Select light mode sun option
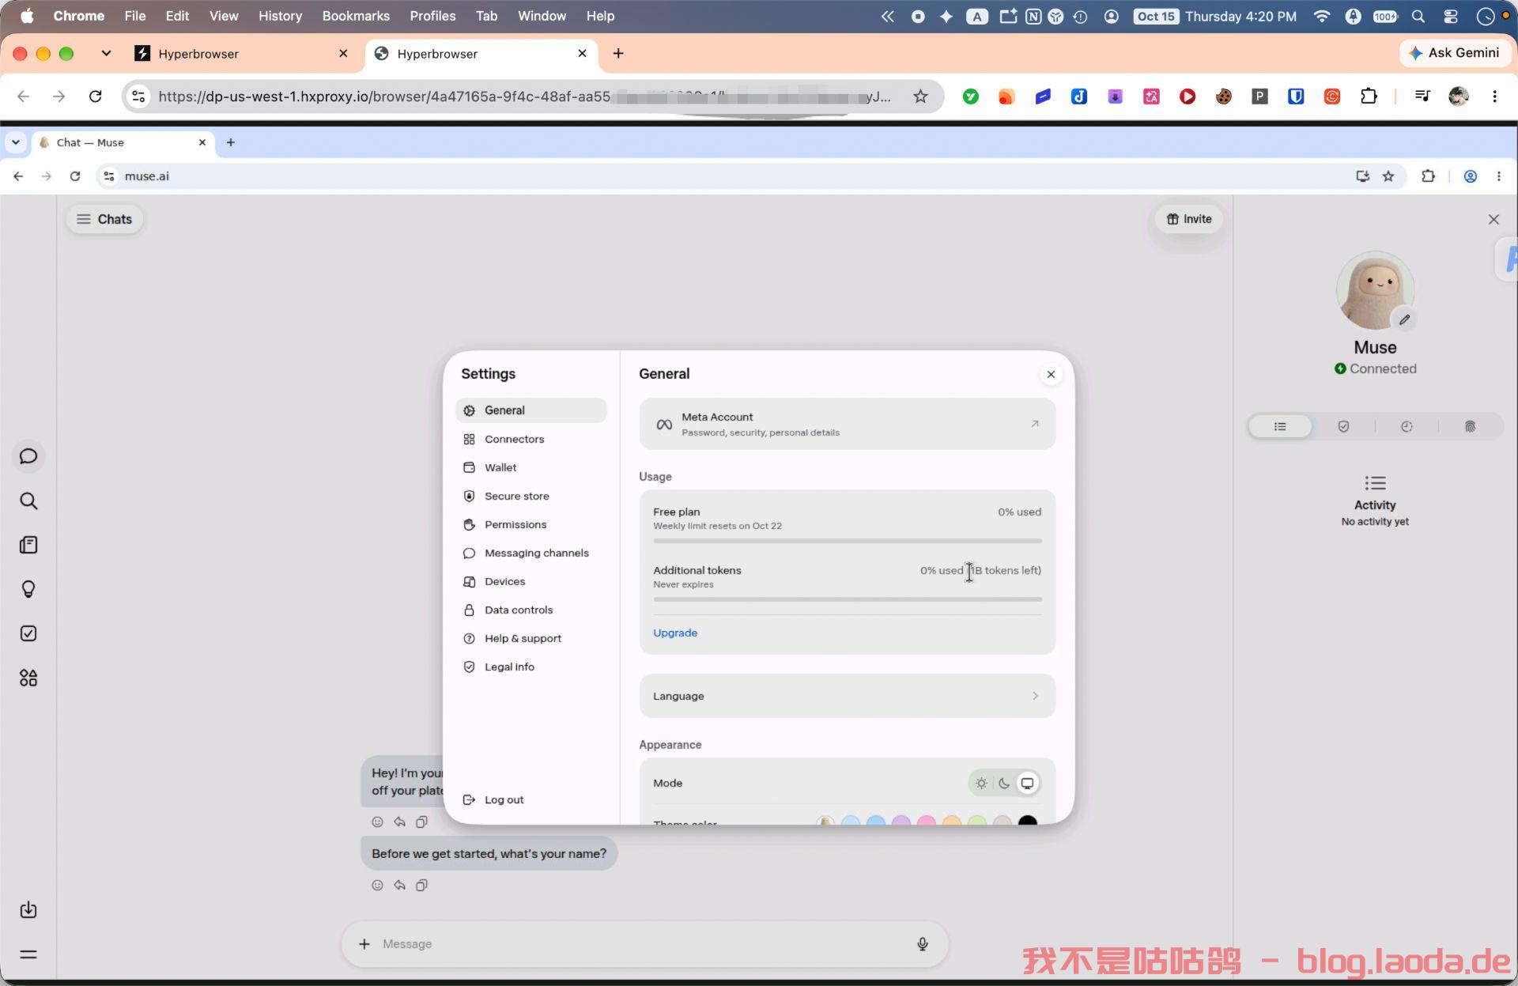 tap(981, 783)
